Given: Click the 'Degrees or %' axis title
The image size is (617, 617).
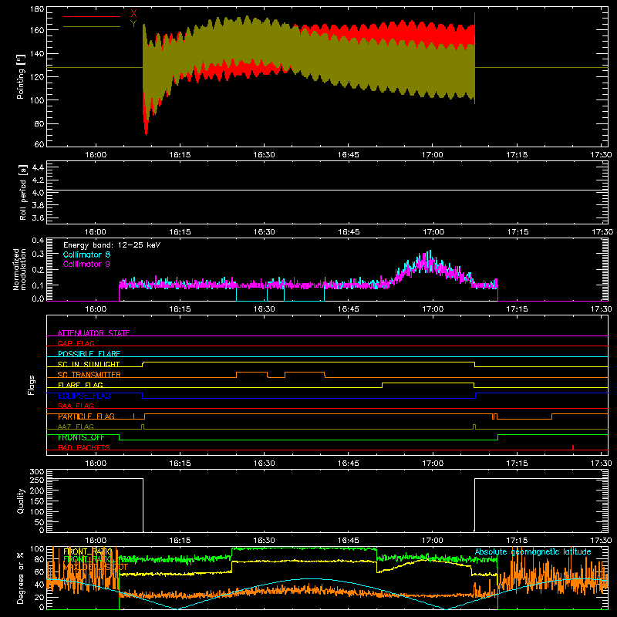Looking at the screenshot, I should (x=21, y=578).
